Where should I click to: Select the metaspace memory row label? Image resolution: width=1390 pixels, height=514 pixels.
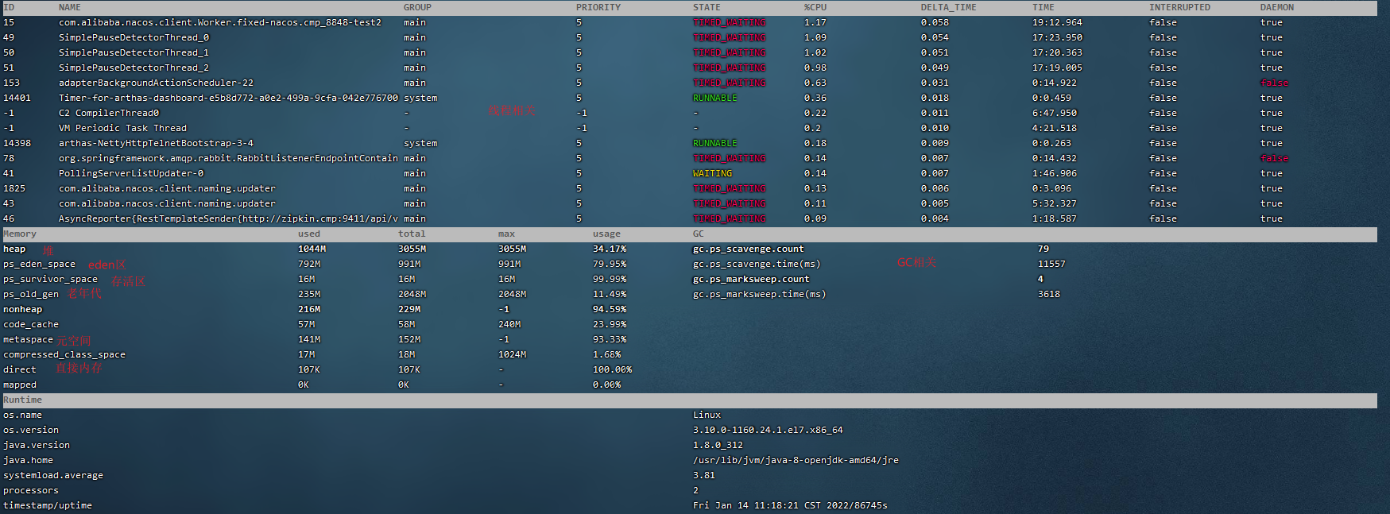coord(28,339)
